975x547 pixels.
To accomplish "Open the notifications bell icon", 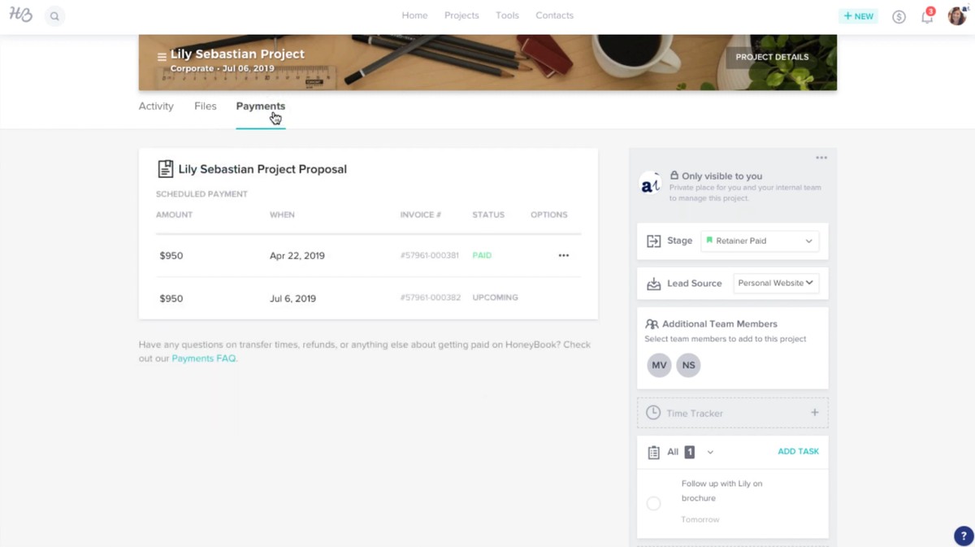I will (927, 15).
